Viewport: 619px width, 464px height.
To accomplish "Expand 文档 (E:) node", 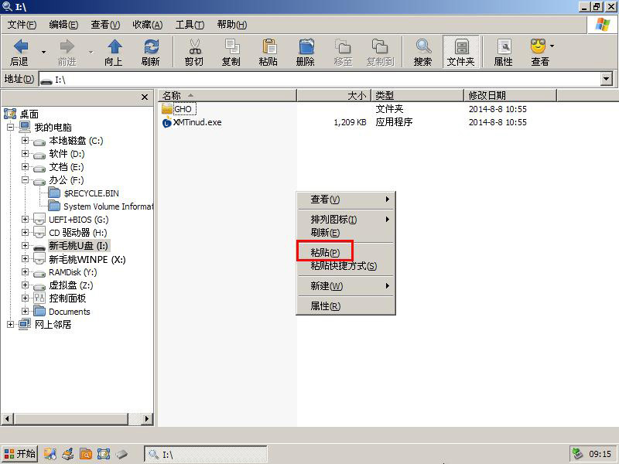I will click(x=25, y=167).
